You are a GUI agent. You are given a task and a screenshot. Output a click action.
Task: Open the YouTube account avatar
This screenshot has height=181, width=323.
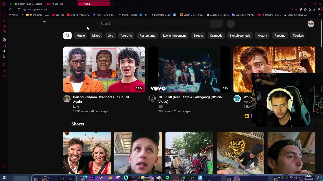tap(311, 24)
